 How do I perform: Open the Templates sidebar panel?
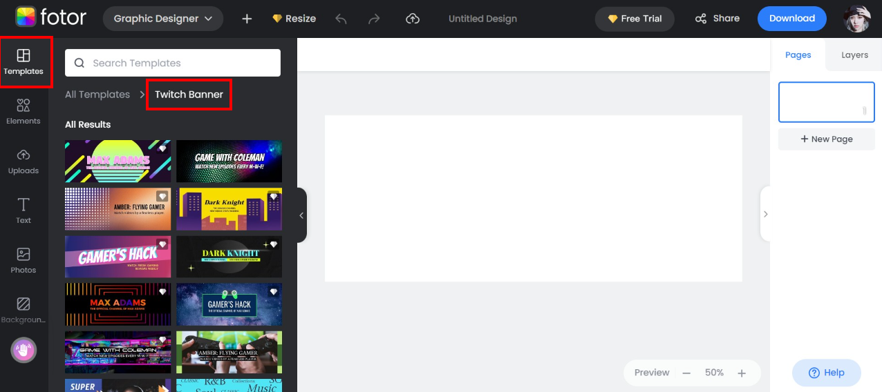24,62
